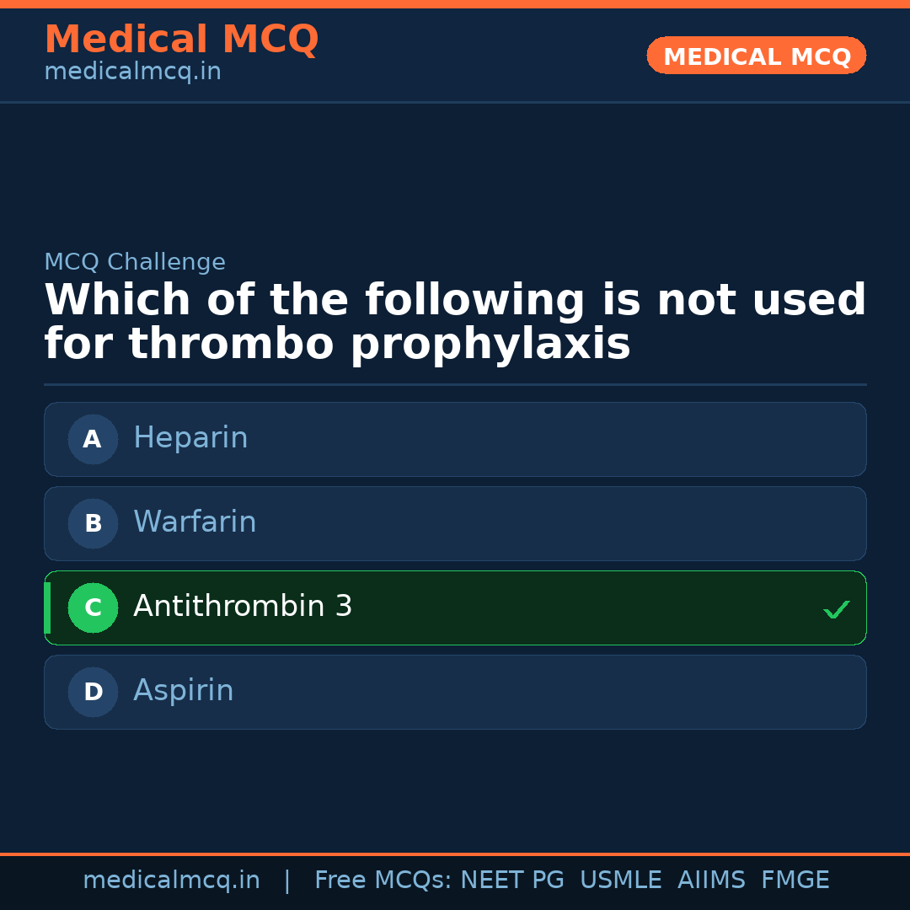Open the medicalmcq.in link in the footer

(171, 881)
